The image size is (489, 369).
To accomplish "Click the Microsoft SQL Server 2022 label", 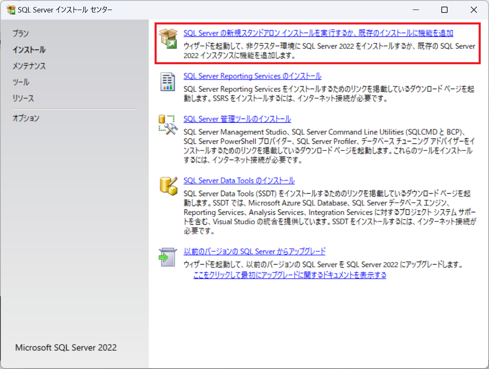I will click(66, 347).
